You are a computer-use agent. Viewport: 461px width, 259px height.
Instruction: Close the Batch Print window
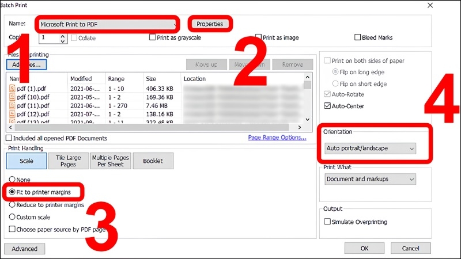pos(430,5)
